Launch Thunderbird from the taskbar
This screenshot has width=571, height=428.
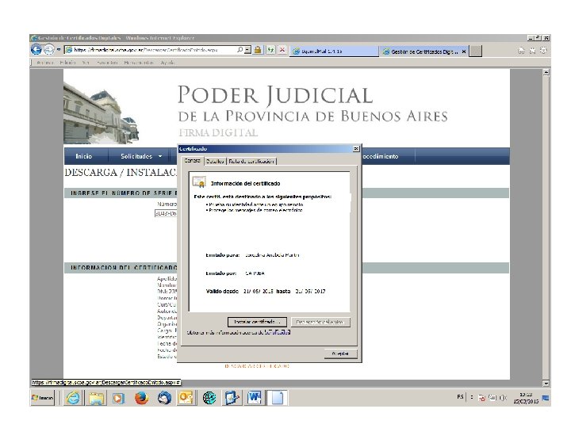coord(164,398)
